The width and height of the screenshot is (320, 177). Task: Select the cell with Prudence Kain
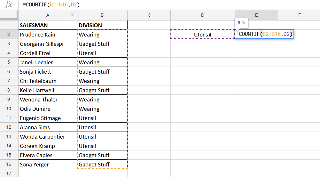pyautogui.click(x=47, y=35)
